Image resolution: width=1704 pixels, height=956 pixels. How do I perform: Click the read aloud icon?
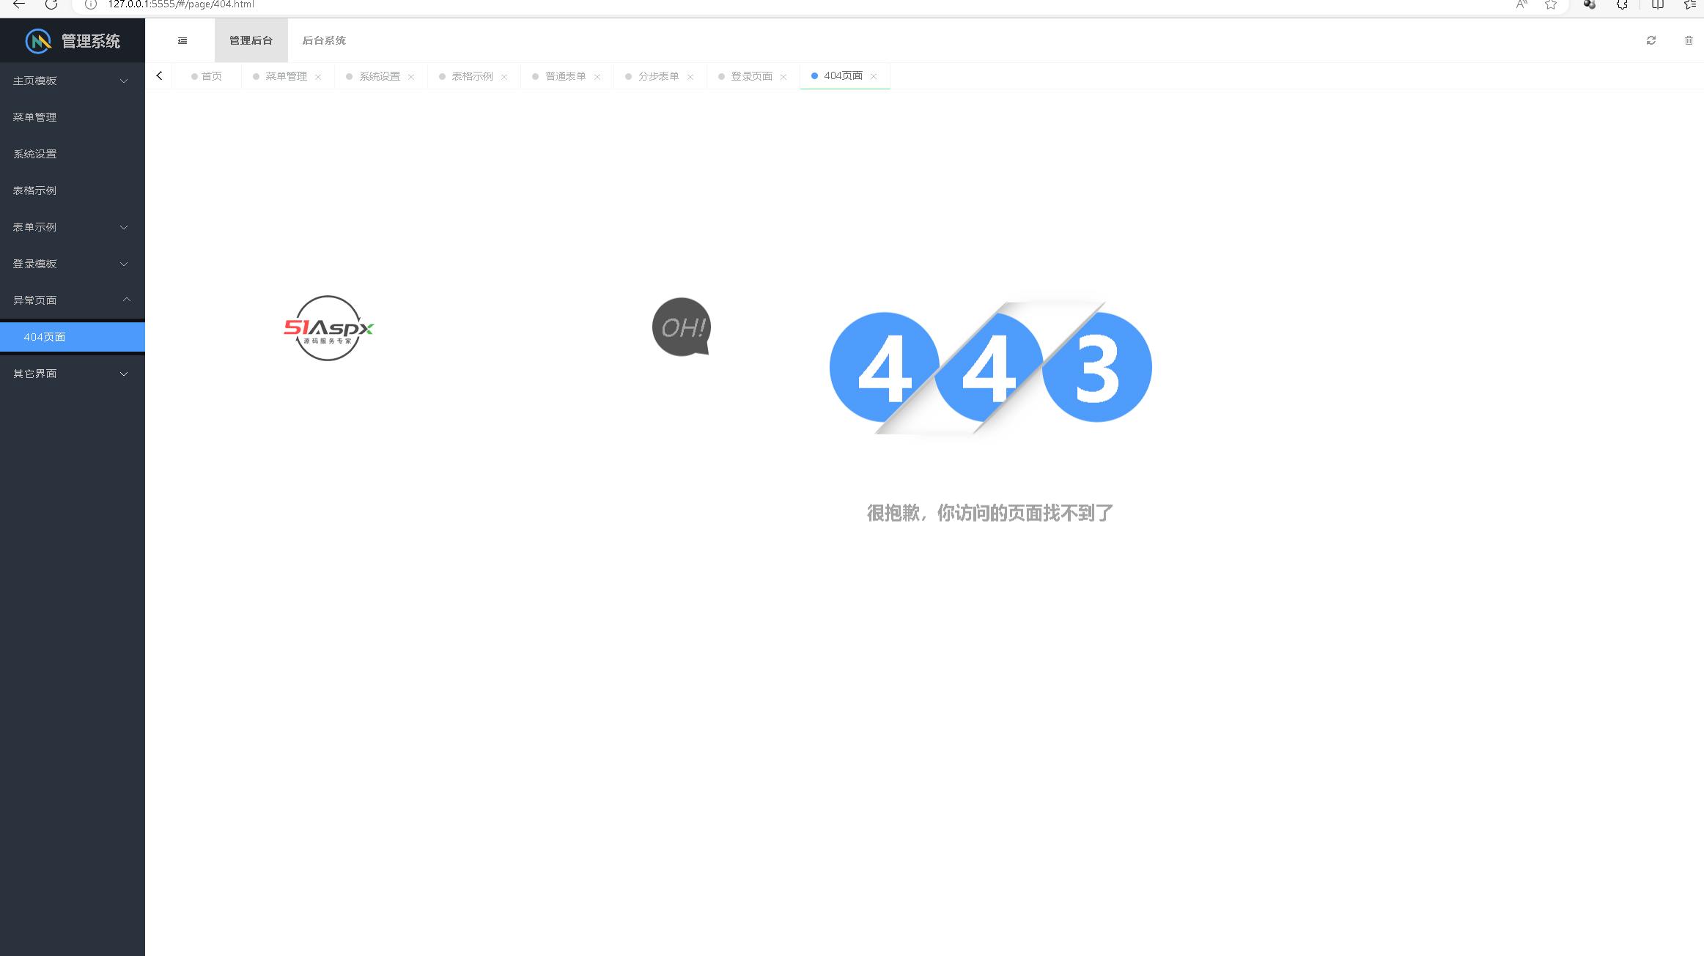pyautogui.click(x=1522, y=4)
